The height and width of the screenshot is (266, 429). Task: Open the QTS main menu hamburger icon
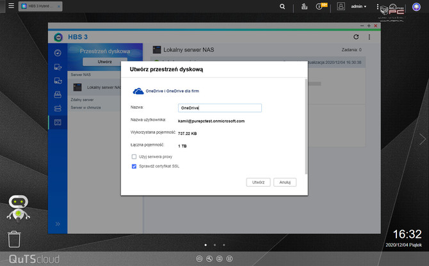(11, 6)
